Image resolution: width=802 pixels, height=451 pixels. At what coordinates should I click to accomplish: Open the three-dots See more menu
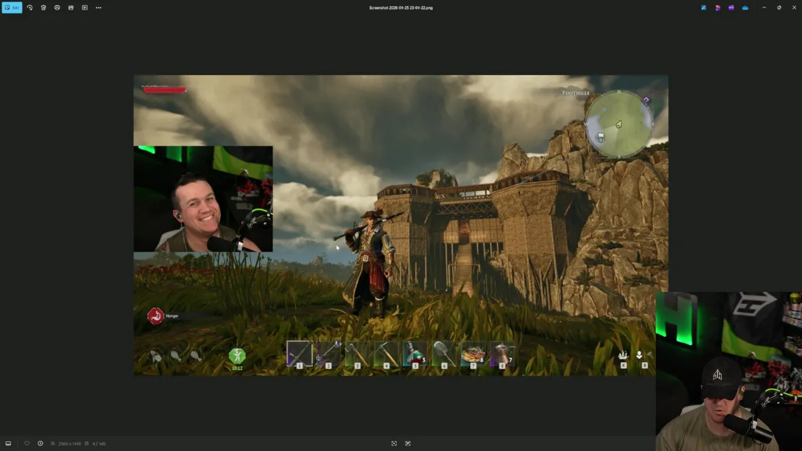(x=98, y=8)
